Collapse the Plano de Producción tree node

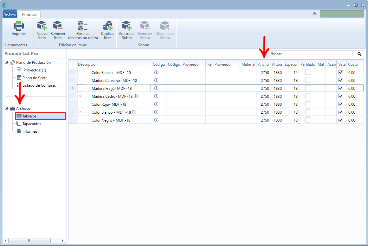click(x=7, y=63)
